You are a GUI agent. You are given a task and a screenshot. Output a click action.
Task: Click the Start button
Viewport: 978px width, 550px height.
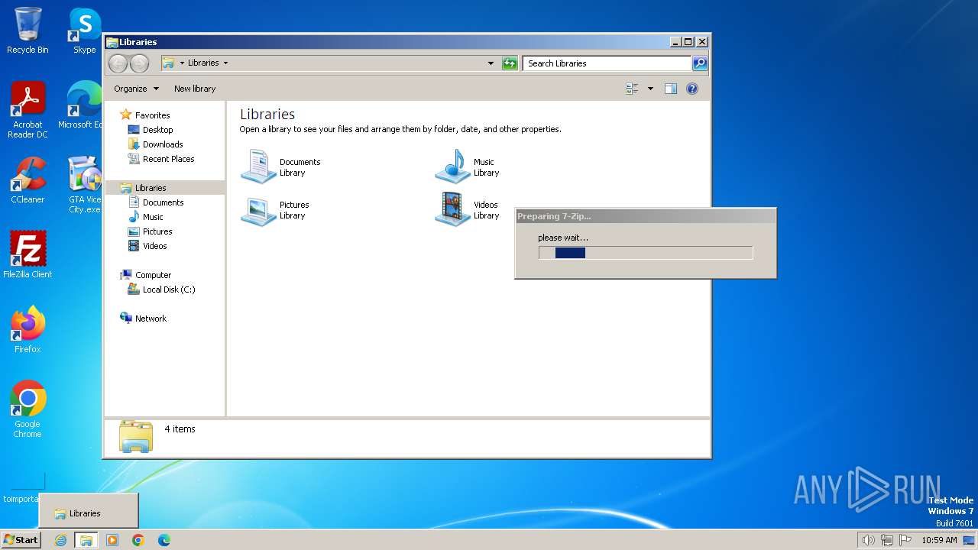point(21,540)
